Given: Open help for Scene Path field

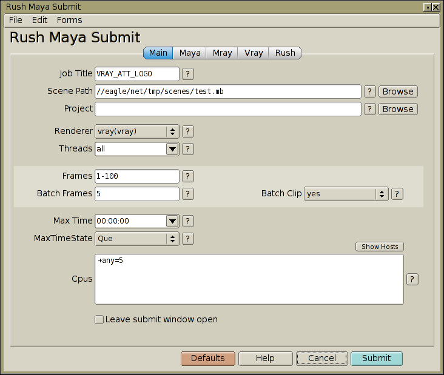Looking at the screenshot, I should coord(369,91).
